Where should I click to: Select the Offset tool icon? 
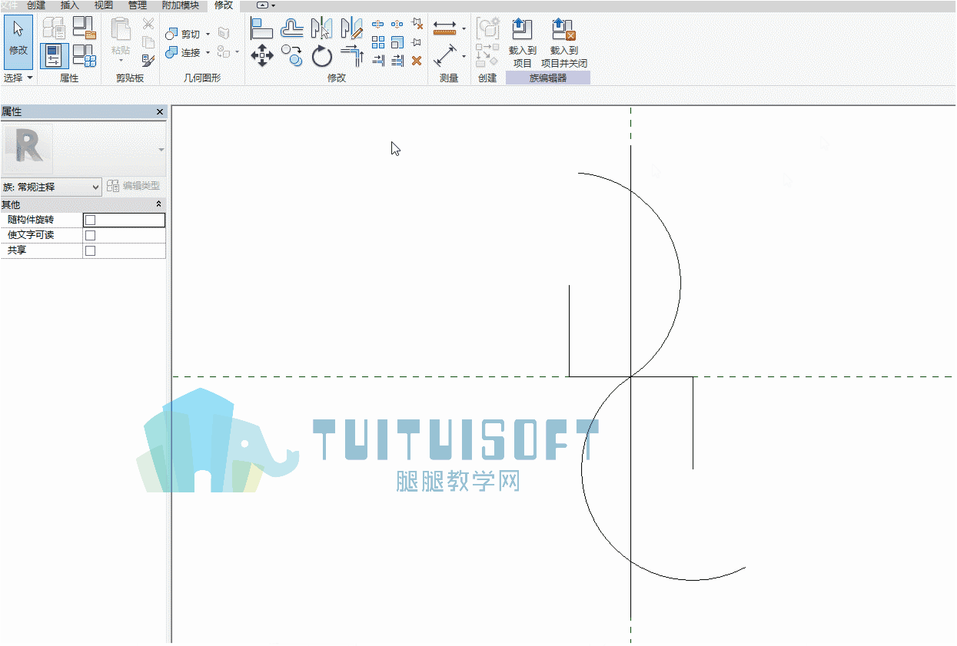pos(292,28)
